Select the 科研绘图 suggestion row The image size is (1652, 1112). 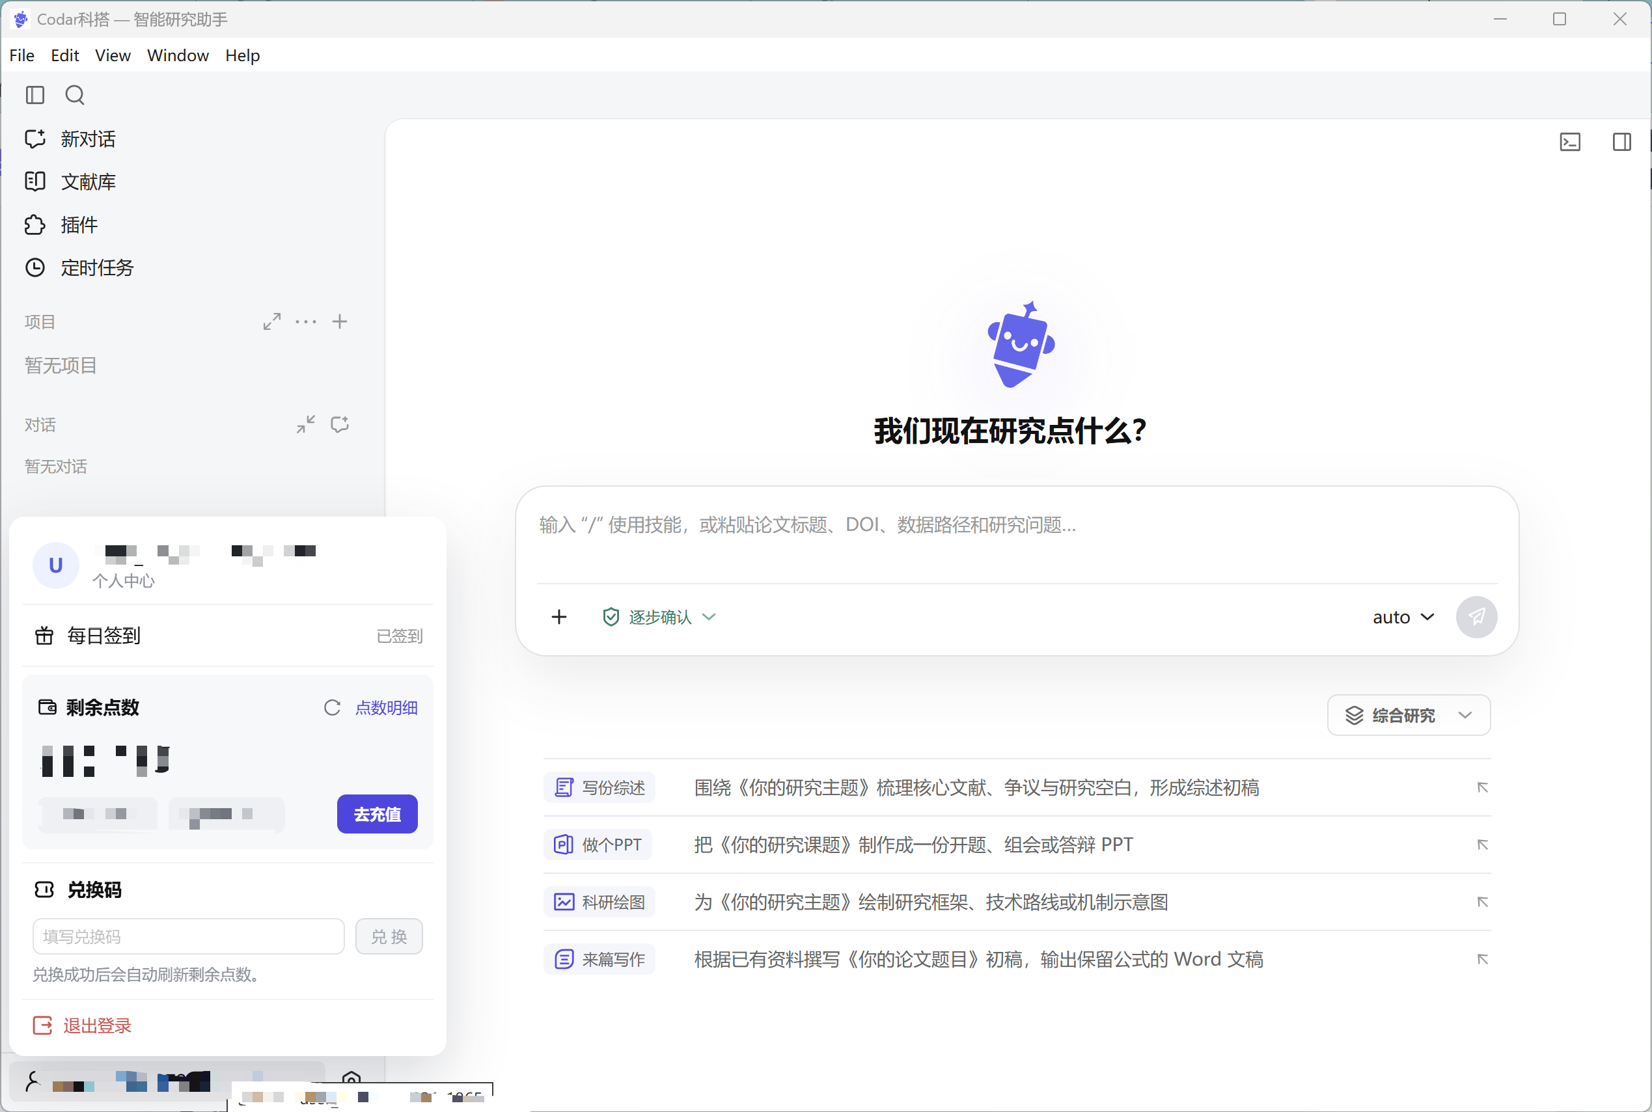coord(1017,902)
